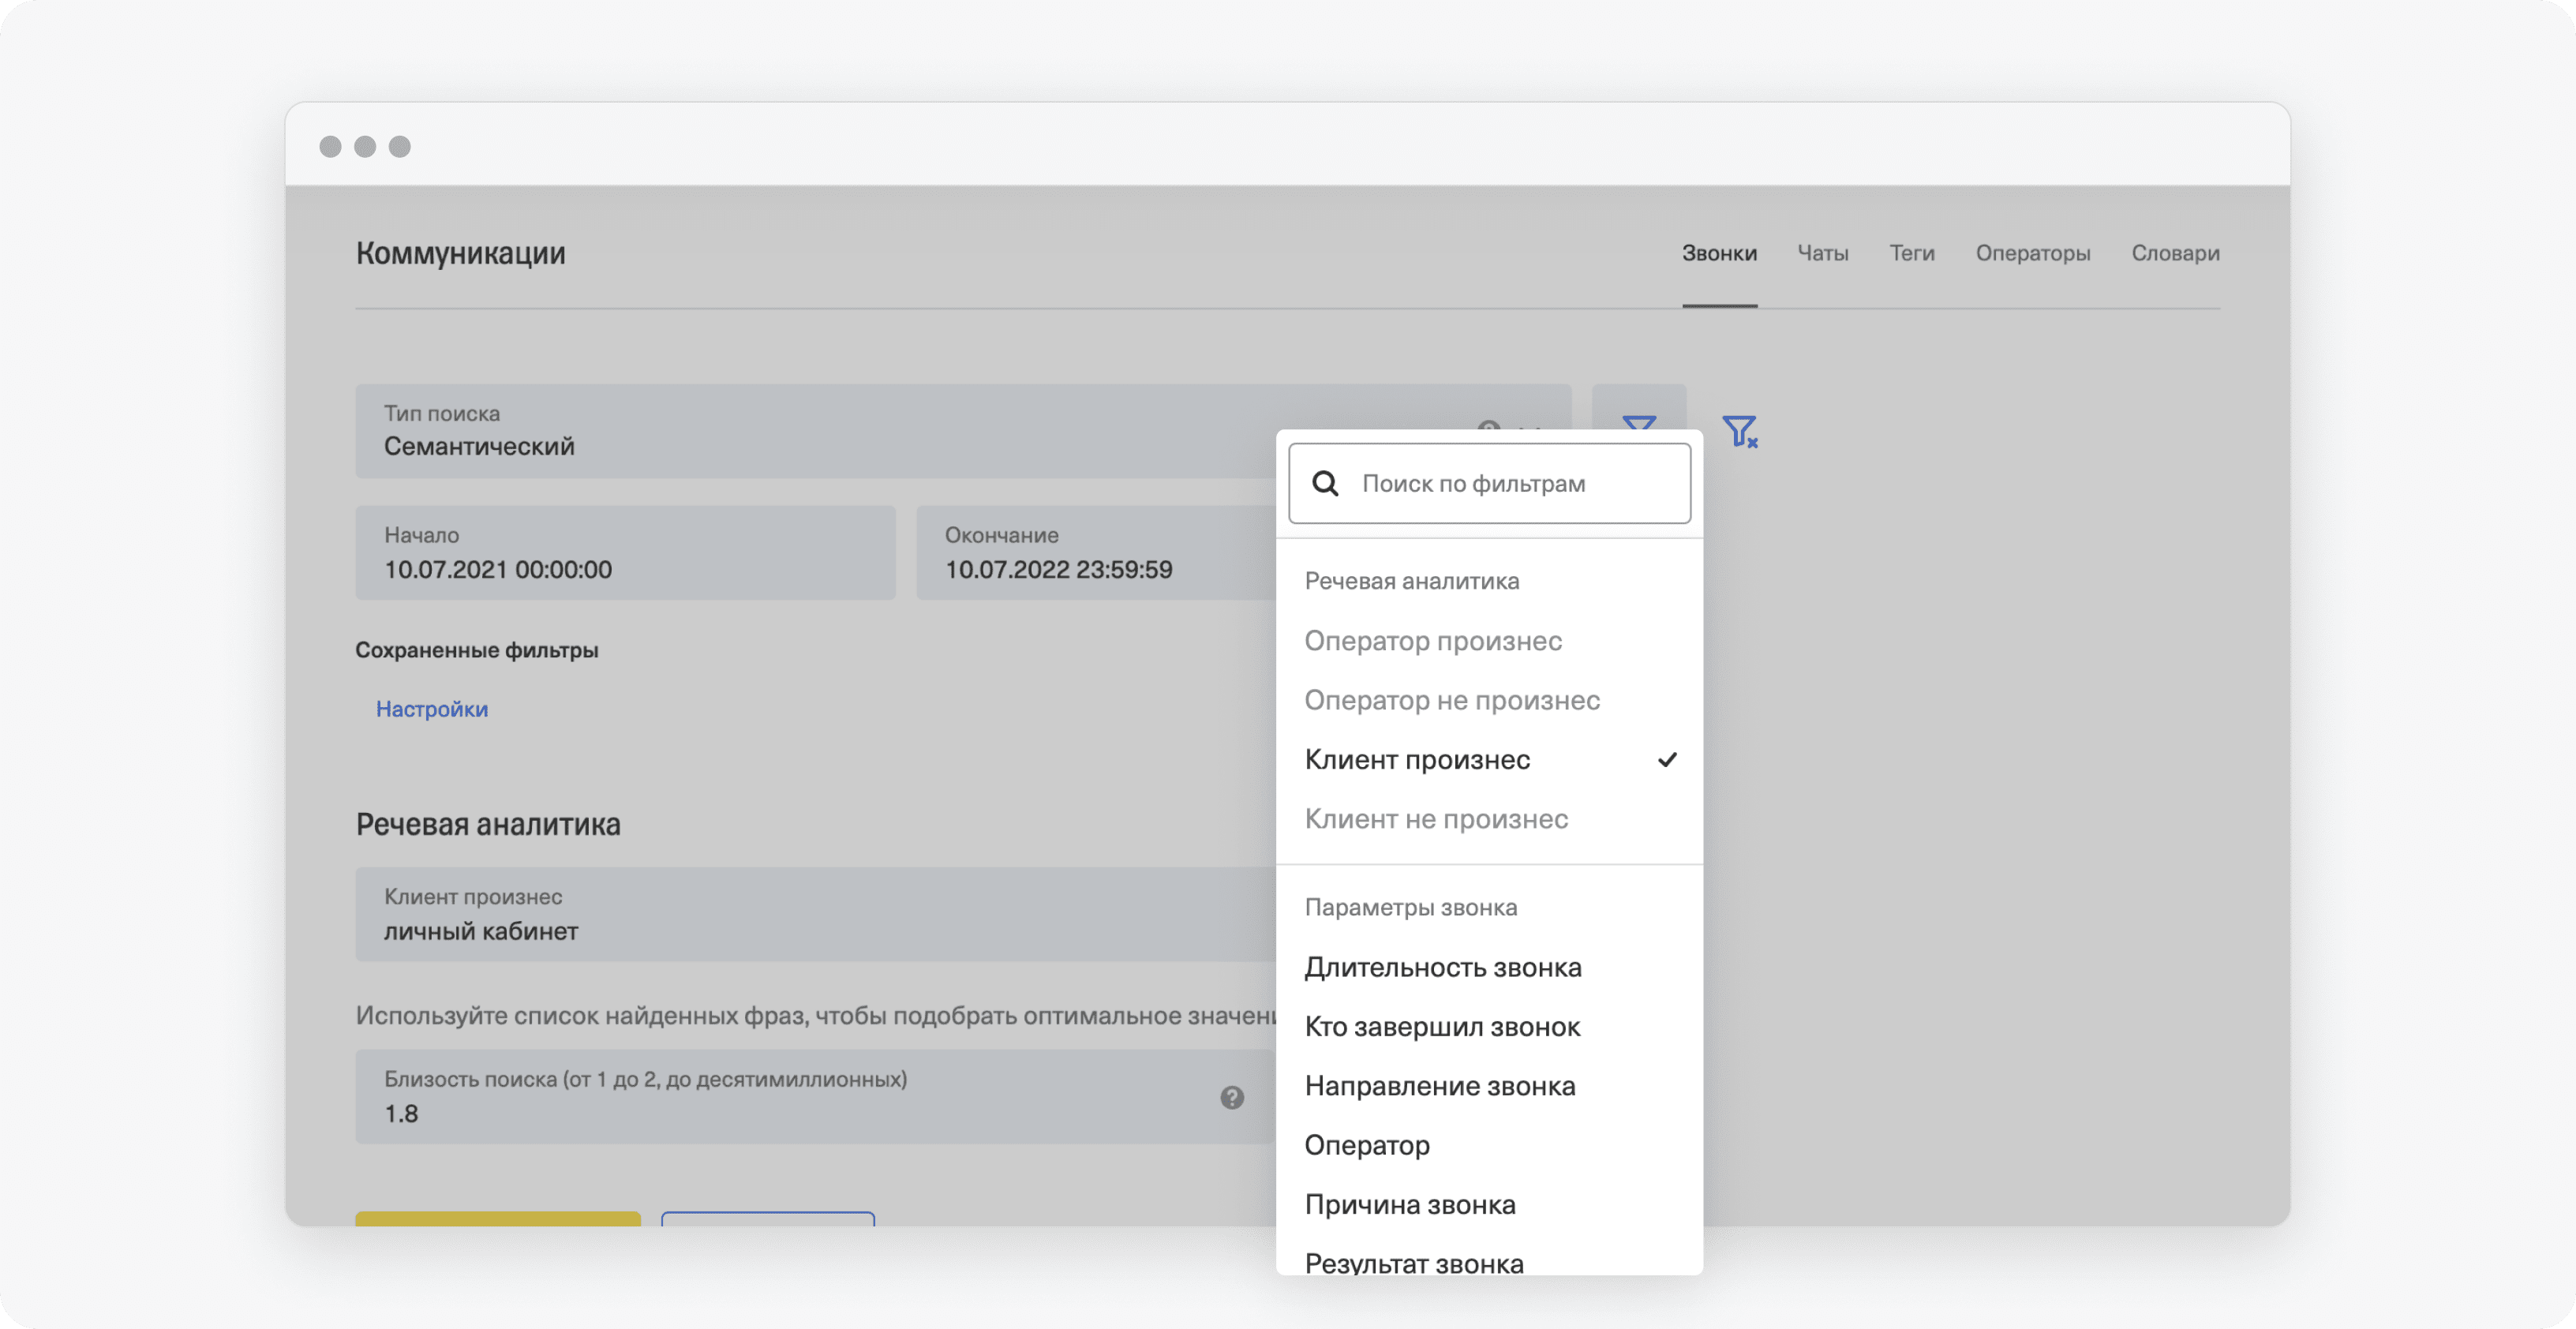The height and width of the screenshot is (1329, 2576).
Task: Click the Начало date field
Action: point(625,552)
